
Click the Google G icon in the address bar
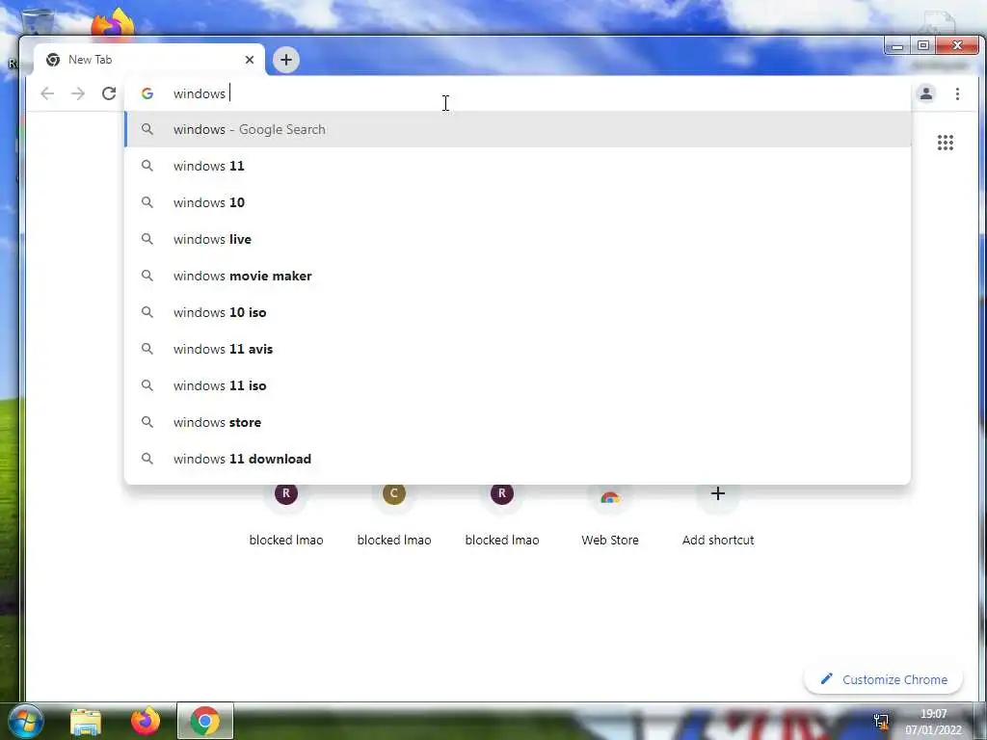[147, 93]
